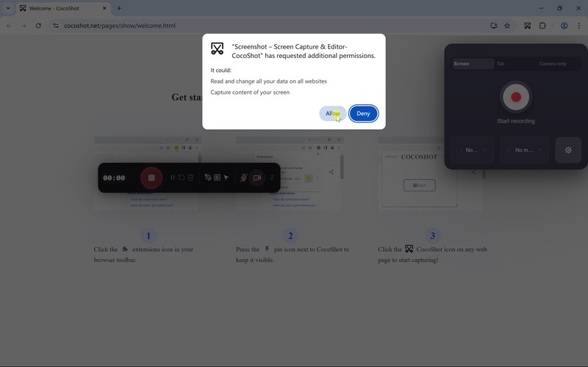The height and width of the screenshot is (367, 588).
Task: Open recorder settings gear
Action: (568, 150)
